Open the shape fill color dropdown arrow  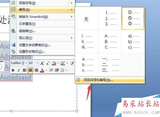[x=58, y=63]
